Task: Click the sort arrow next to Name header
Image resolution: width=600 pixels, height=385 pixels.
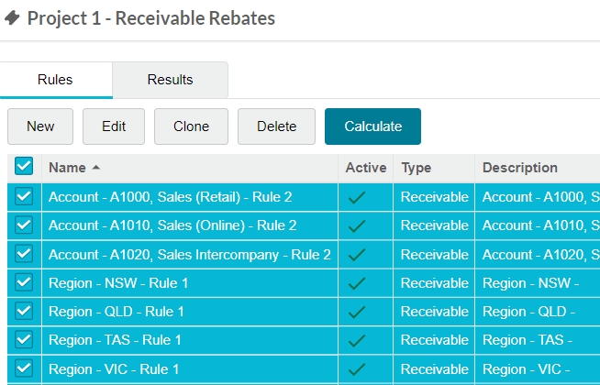Action: click(x=96, y=168)
